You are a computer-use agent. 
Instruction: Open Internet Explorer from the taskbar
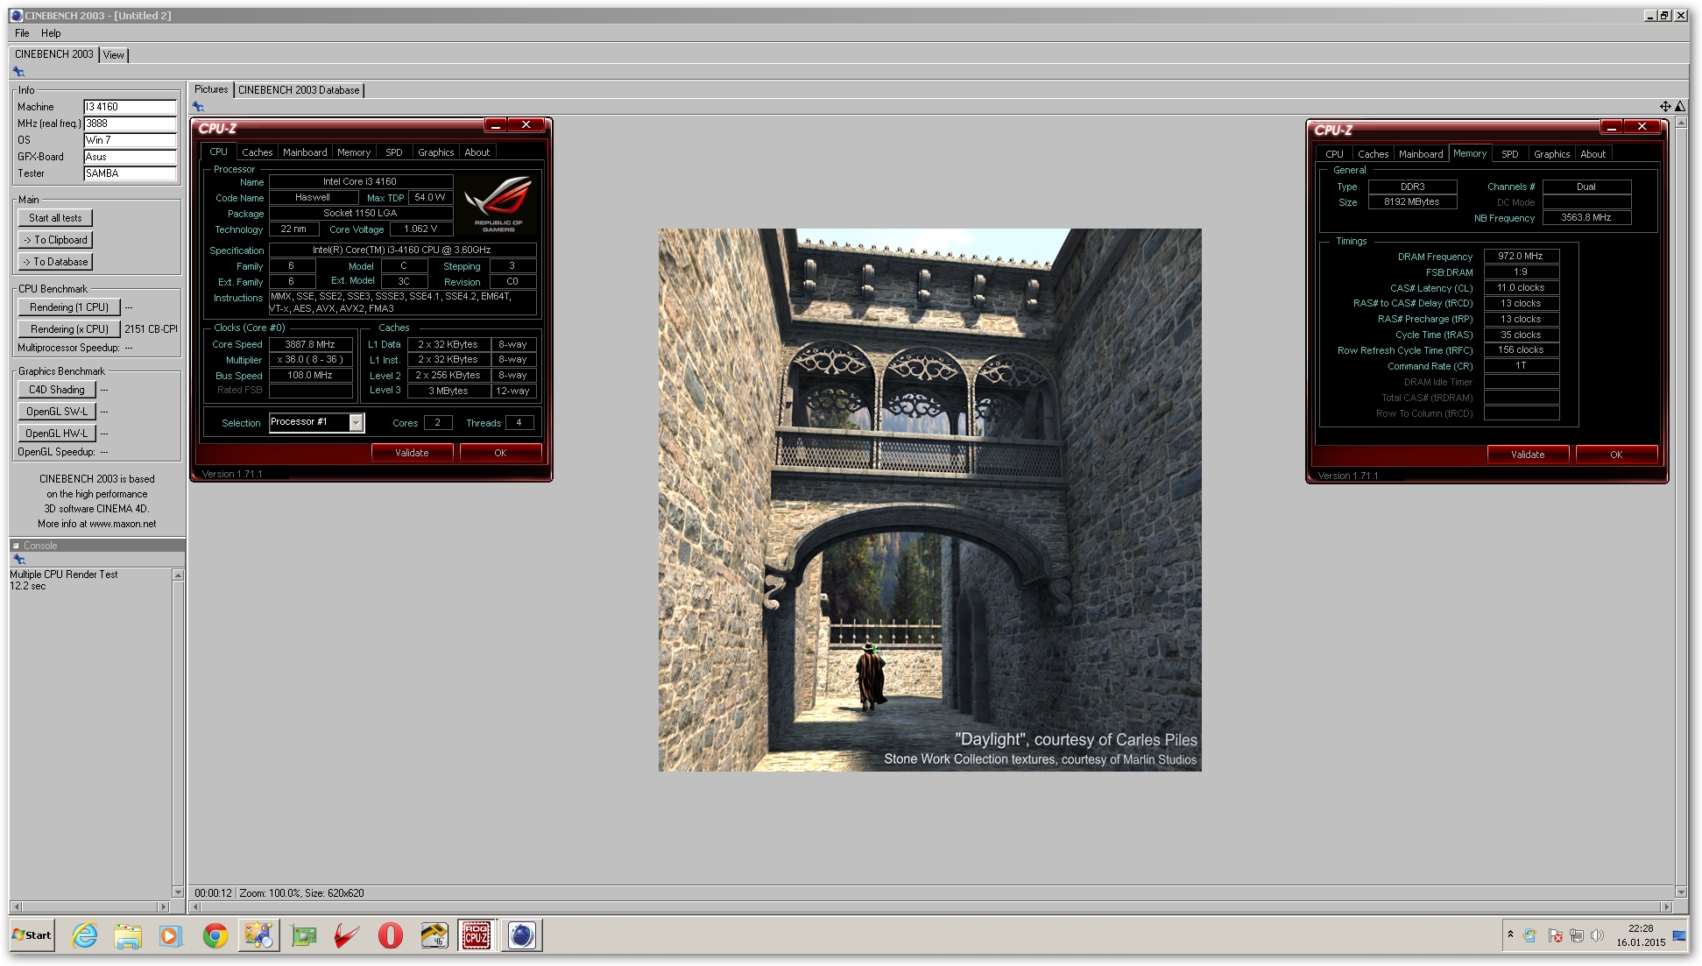(85, 935)
